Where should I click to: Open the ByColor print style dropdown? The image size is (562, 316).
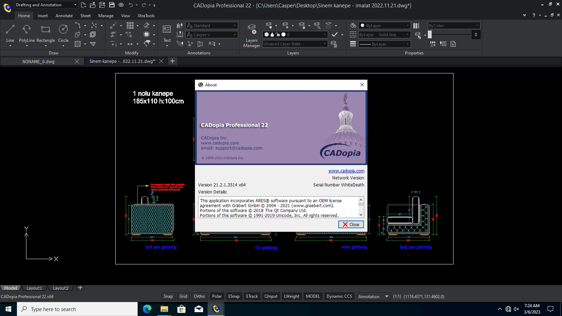pyautogui.click(x=454, y=25)
